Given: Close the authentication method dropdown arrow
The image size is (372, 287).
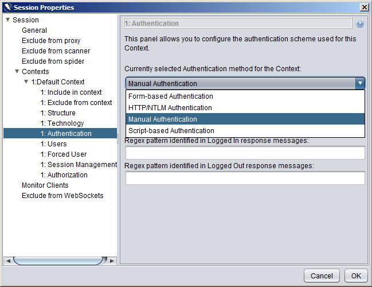Looking at the screenshot, I should pos(360,83).
